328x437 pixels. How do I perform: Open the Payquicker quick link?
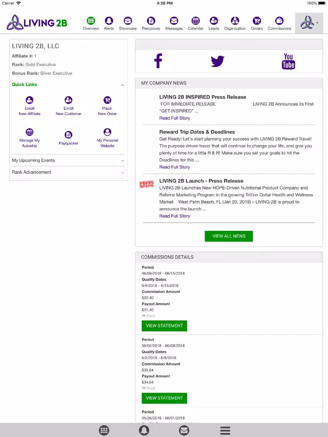[x=69, y=138]
